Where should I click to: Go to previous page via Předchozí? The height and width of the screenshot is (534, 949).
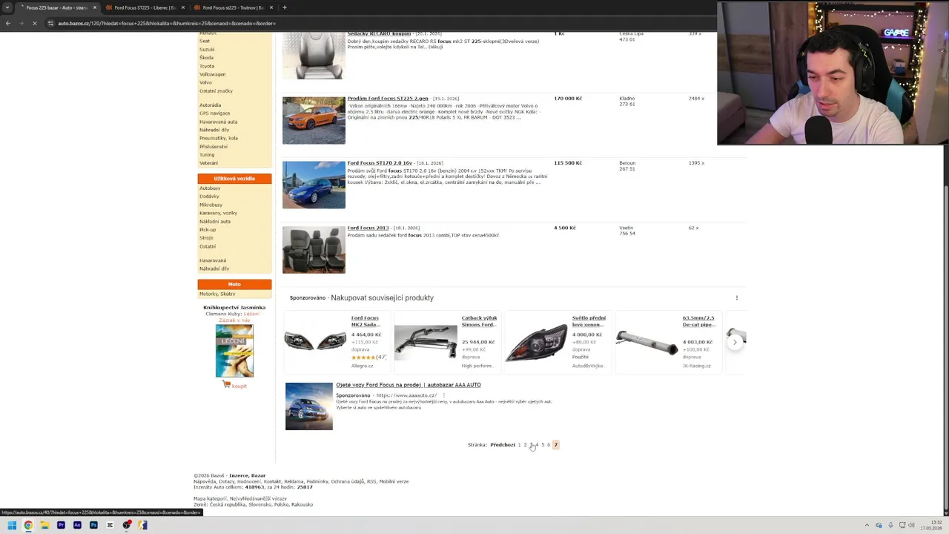(502, 445)
